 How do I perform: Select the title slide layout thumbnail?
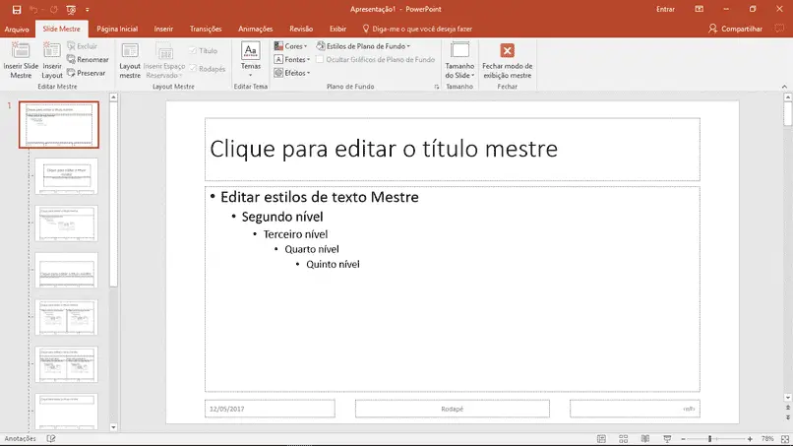pyautogui.click(x=66, y=176)
